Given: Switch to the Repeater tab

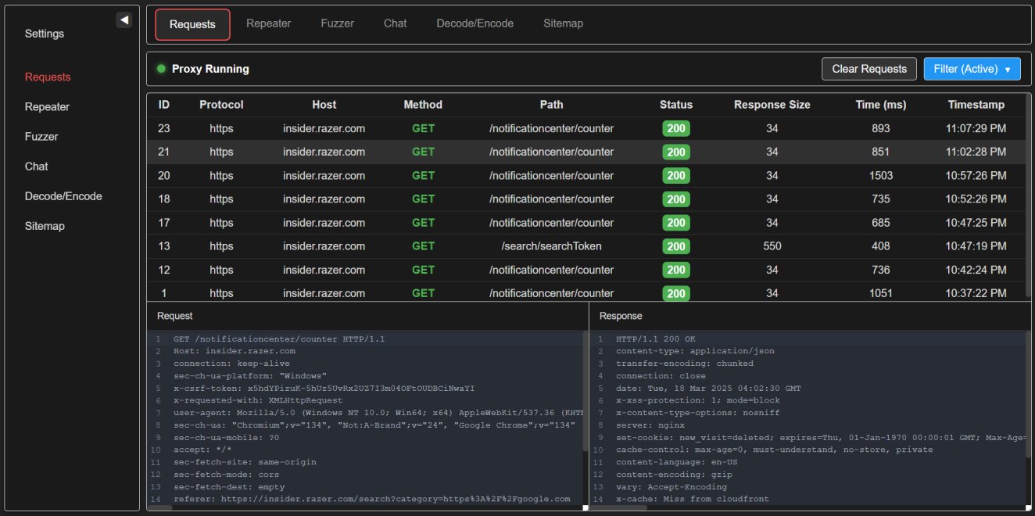Looking at the screenshot, I should (x=268, y=23).
